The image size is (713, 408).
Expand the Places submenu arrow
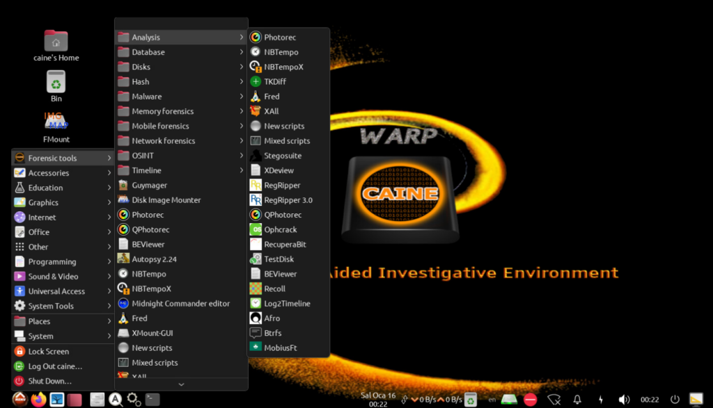pyautogui.click(x=109, y=321)
